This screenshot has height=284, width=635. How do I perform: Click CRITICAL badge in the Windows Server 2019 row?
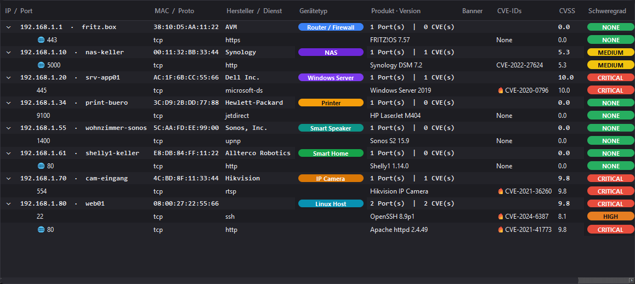click(610, 90)
